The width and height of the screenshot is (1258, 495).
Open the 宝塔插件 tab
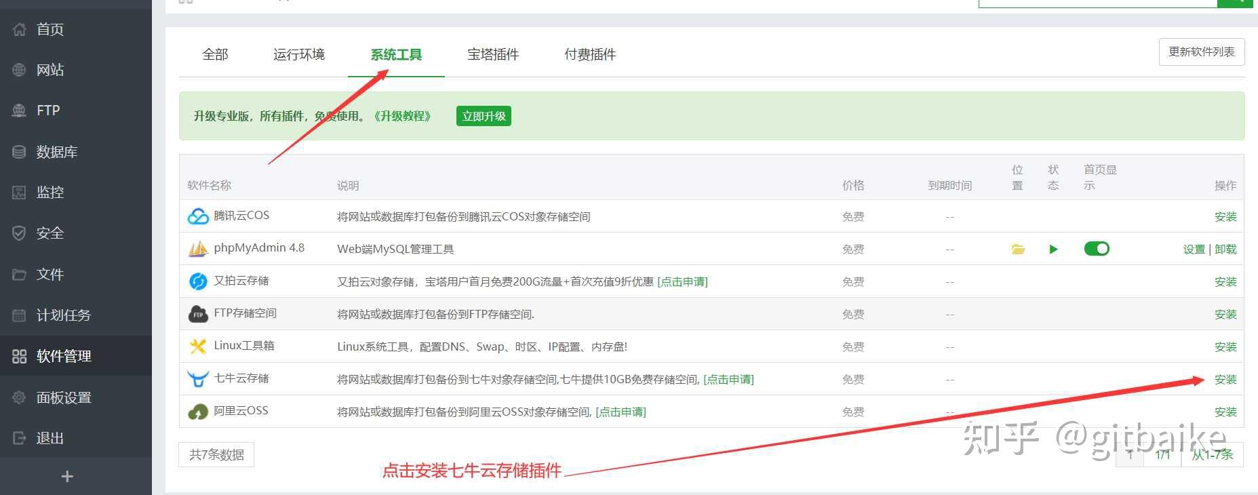click(x=493, y=54)
